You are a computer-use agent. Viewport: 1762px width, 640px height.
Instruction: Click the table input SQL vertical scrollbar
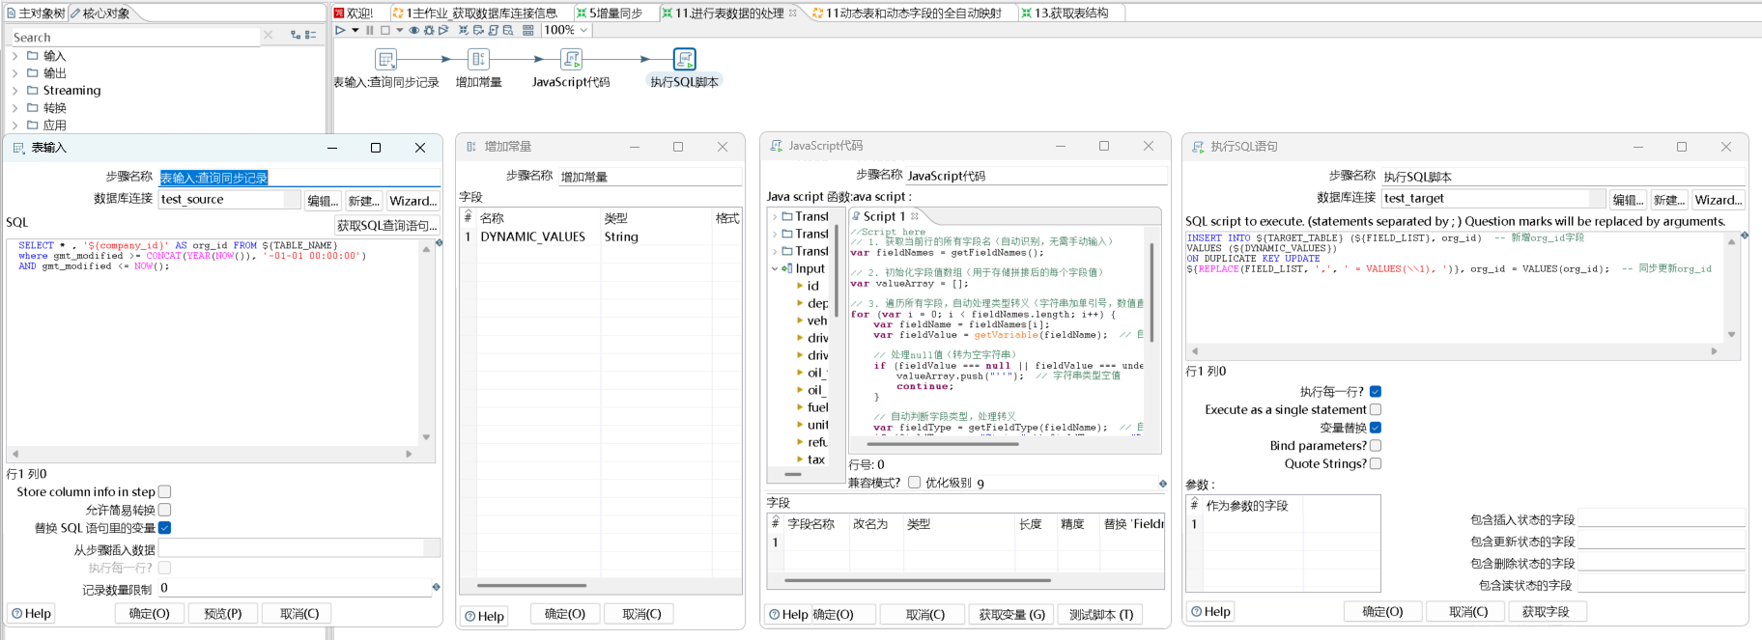(x=426, y=343)
